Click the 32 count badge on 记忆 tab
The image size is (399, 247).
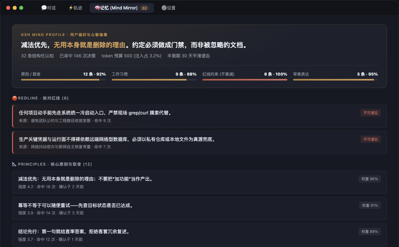pos(144,8)
